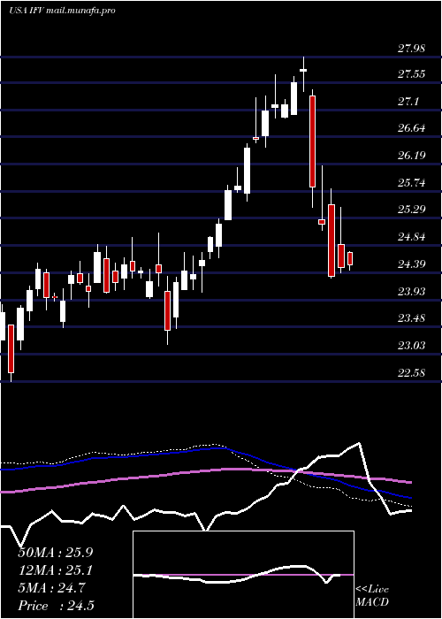Click the 23.03 price axis label
The height and width of the screenshot is (619, 442).
tap(411, 346)
